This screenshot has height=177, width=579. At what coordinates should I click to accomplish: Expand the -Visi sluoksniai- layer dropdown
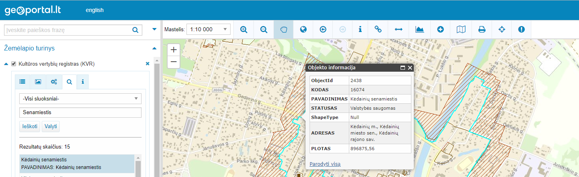(80, 99)
